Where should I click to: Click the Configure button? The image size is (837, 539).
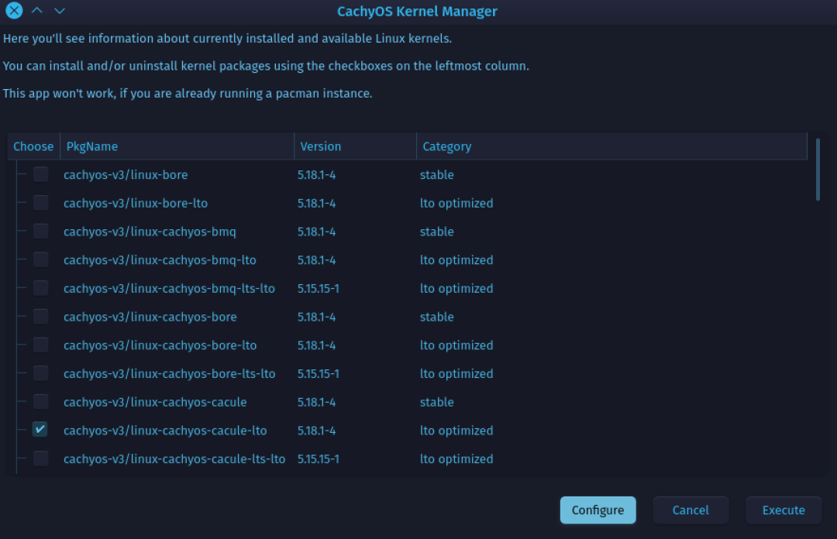click(598, 510)
